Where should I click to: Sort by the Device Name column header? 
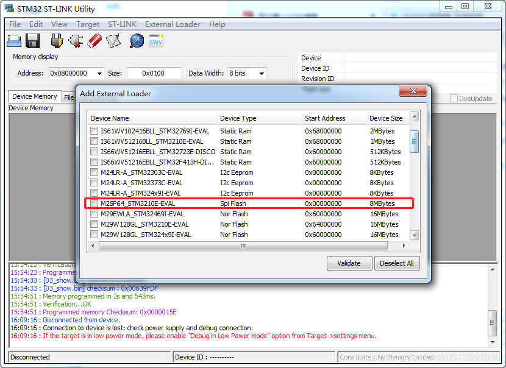coord(152,118)
